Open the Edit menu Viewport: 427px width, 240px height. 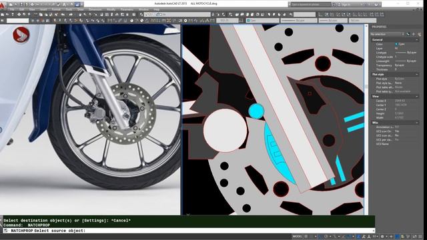point(22,9)
